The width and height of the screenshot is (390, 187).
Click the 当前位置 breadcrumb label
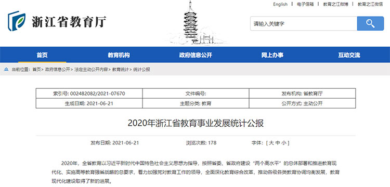tap(21, 70)
